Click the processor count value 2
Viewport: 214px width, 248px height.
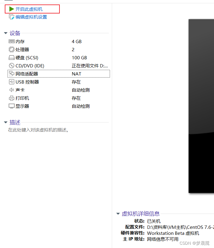tap(73, 50)
